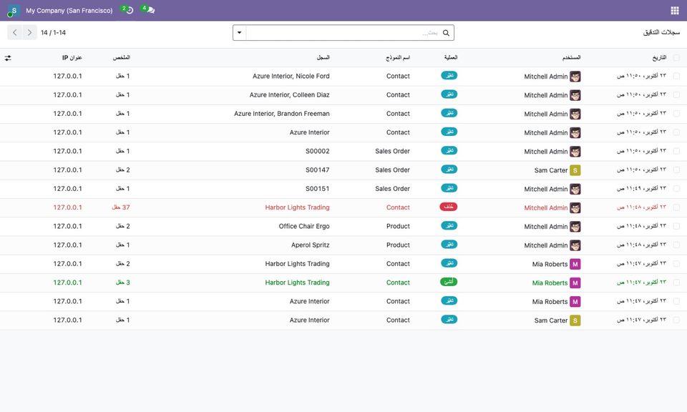Sort by the model name column header
This screenshot has height=412, width=687.
click(398, 58)
